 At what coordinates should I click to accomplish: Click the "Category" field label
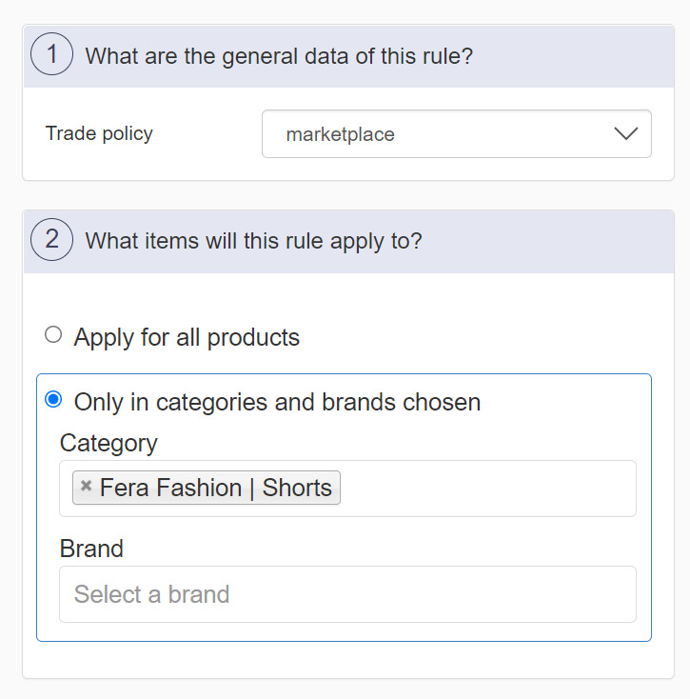coord(108,443)
